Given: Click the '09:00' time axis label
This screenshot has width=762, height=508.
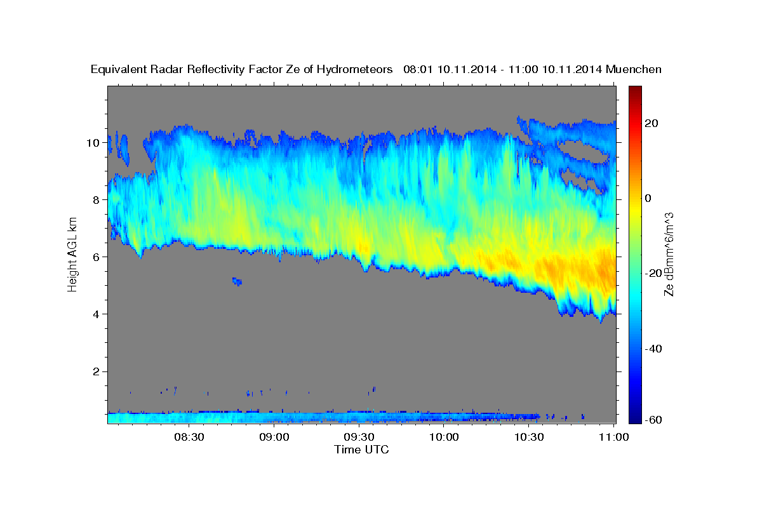Looking at the screenshot, I should 275,437.
